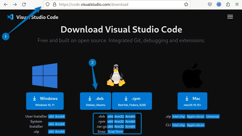Download the .deb package for Debian, Ubuntu
Image resolution: width=242 pixels, height=136 pixels.
96,101
